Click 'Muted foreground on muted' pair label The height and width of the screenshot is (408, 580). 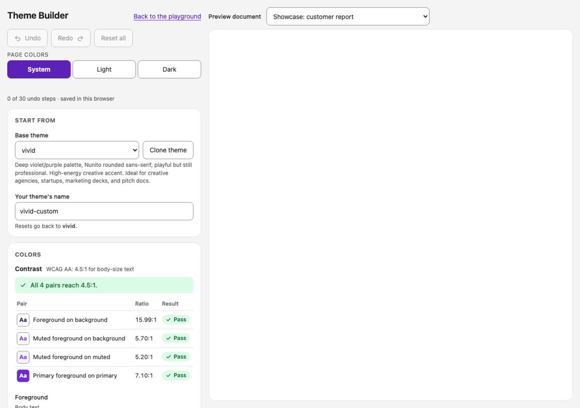pos(72,357)
